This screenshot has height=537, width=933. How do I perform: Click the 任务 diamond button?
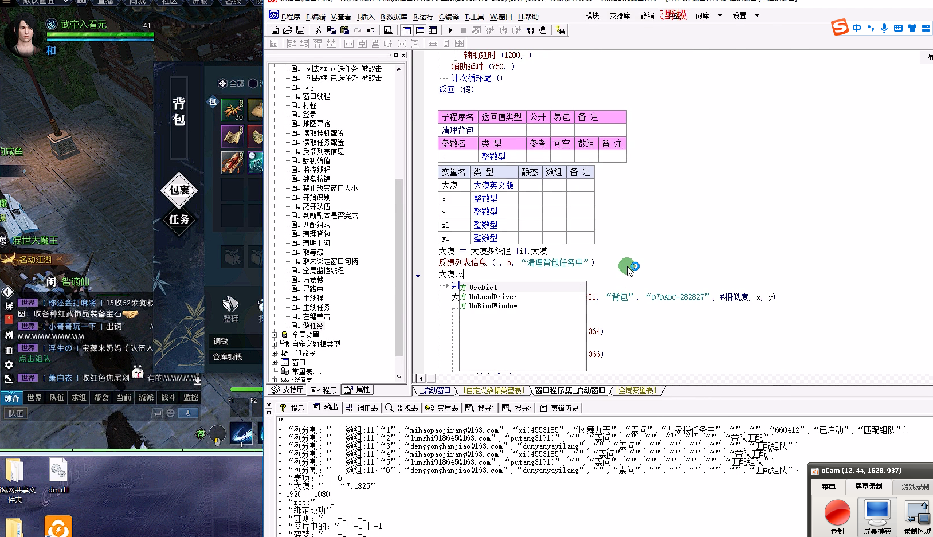tap(179, 219)
